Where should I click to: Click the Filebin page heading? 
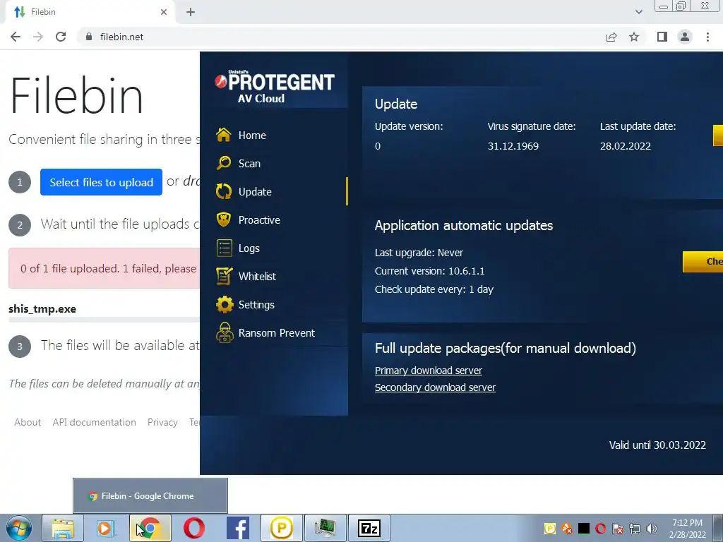[76, 95]
